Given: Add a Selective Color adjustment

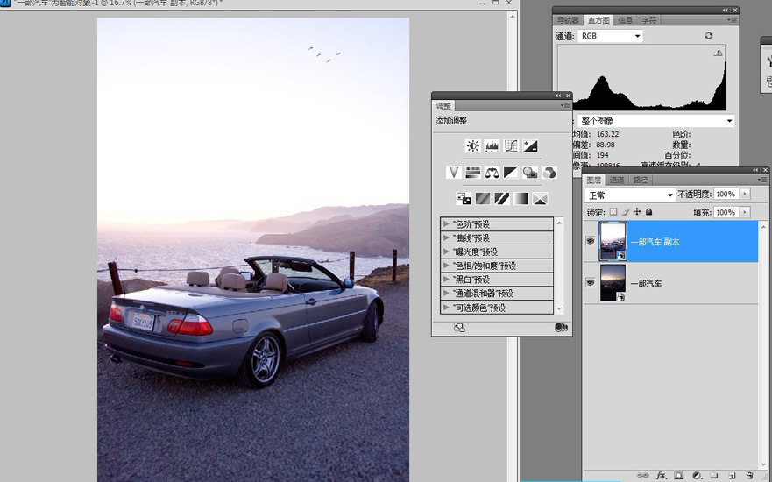Looking at the screenshot, I should coord(540,198).
